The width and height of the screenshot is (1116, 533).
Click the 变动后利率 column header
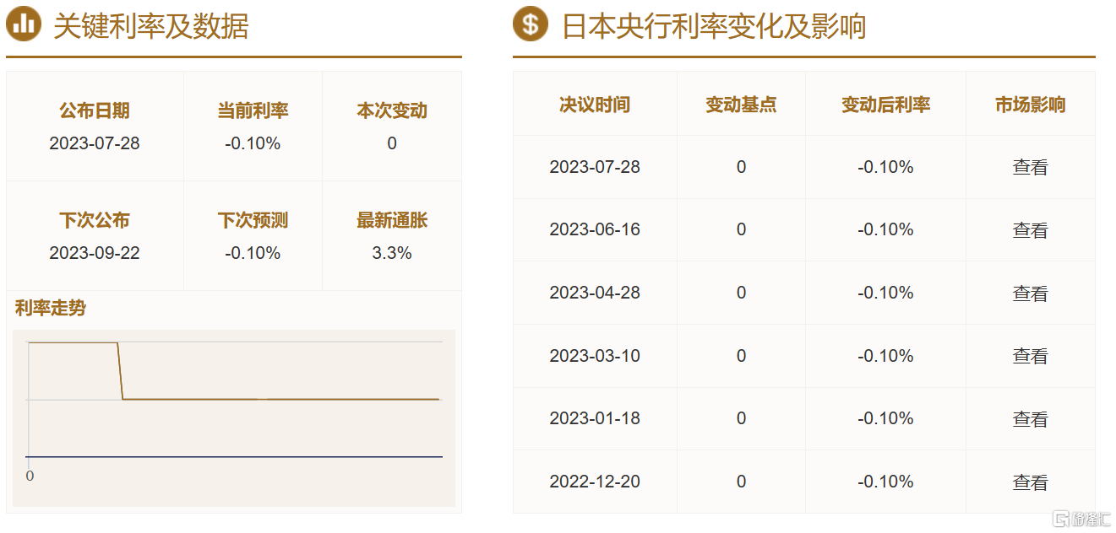coord(885,105)
